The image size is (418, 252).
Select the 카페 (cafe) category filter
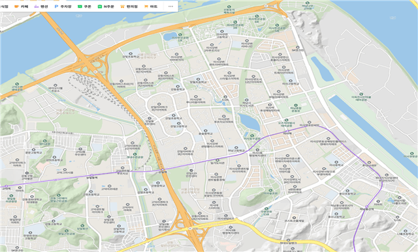pyautogui.click(x=21, y=7)
